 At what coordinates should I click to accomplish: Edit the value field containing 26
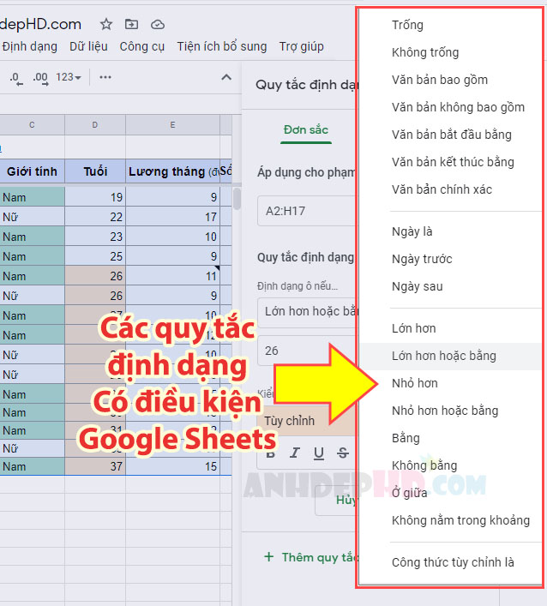point(307,351)
